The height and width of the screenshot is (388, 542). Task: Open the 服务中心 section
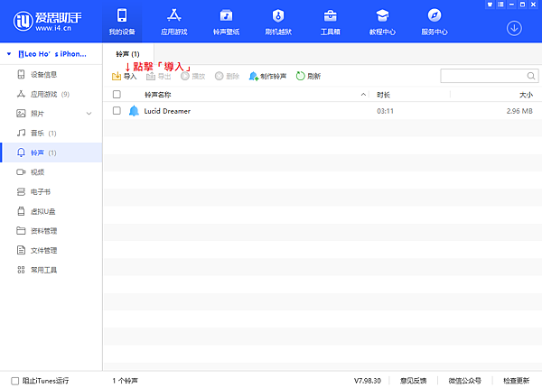click(435, 22)
